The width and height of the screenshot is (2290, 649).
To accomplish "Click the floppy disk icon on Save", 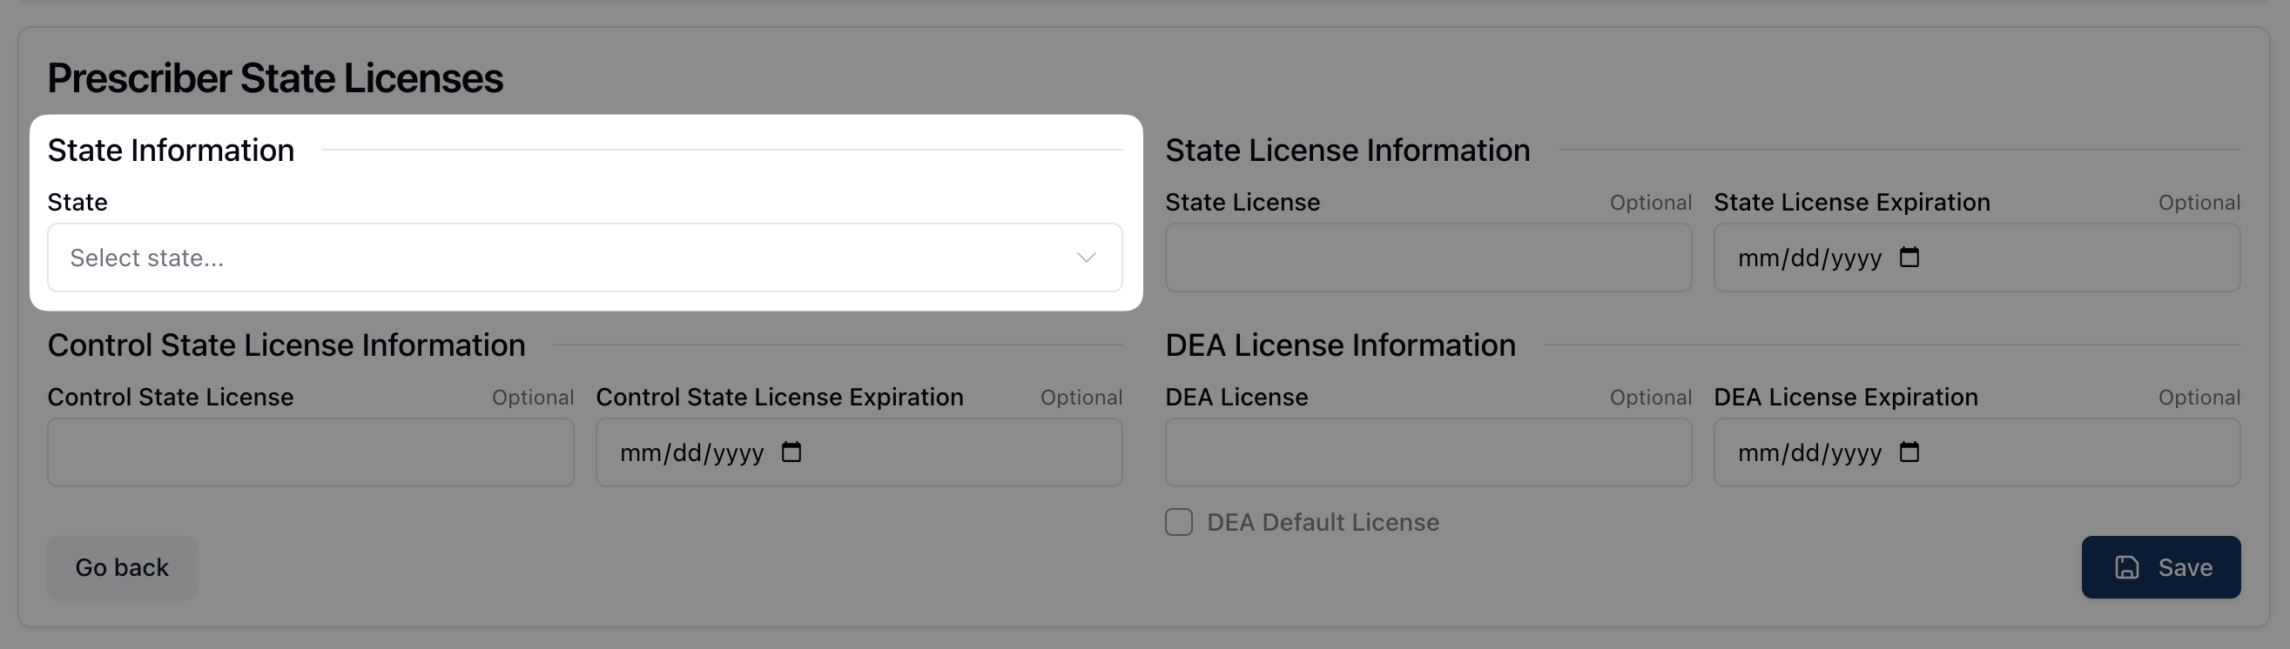I will coord(2126,567).
